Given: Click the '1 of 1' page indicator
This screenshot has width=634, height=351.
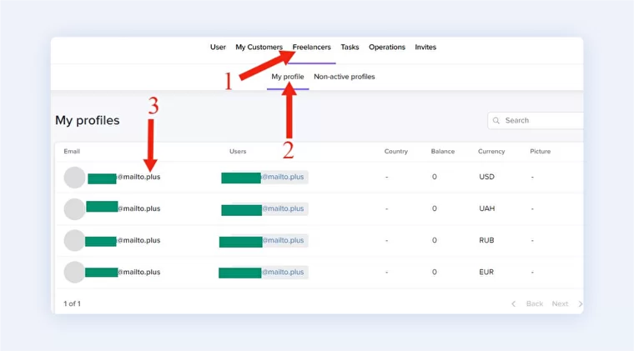Looking at the screenshot, I should [x=72, y=303].
